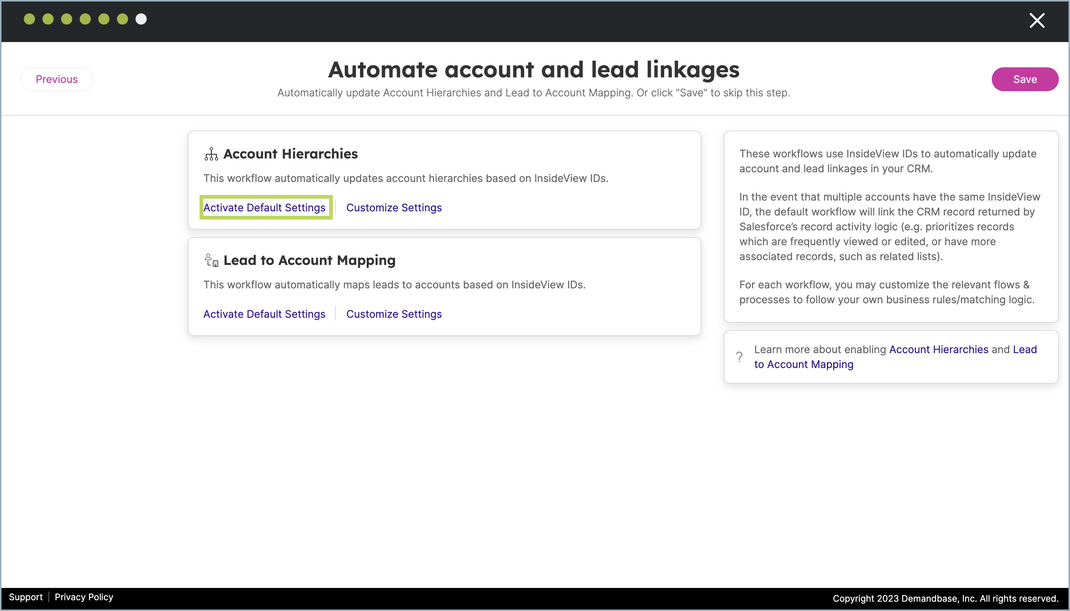Click the Lead to Account Mapping icon
The width and height of the screenshot is (1070, 611).
point(211,260)
